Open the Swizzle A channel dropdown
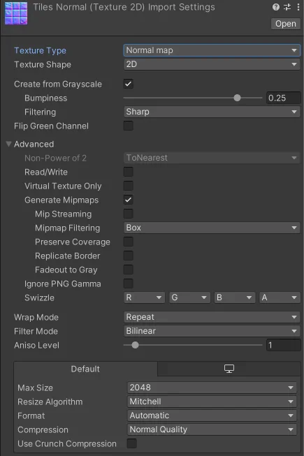304x456 pixels. (280, 297)
